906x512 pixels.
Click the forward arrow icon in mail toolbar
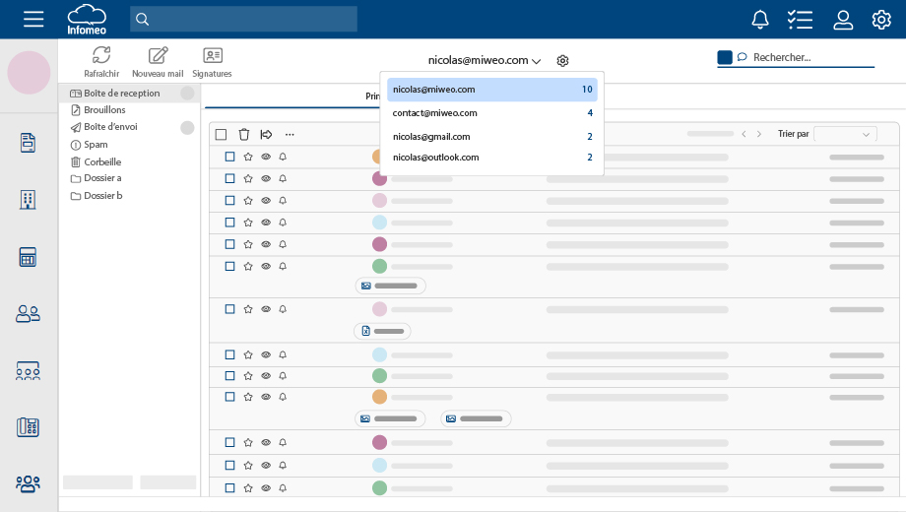(266, 135)
